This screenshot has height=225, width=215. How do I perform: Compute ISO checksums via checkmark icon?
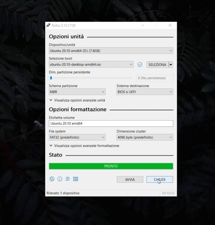[140, 64]
